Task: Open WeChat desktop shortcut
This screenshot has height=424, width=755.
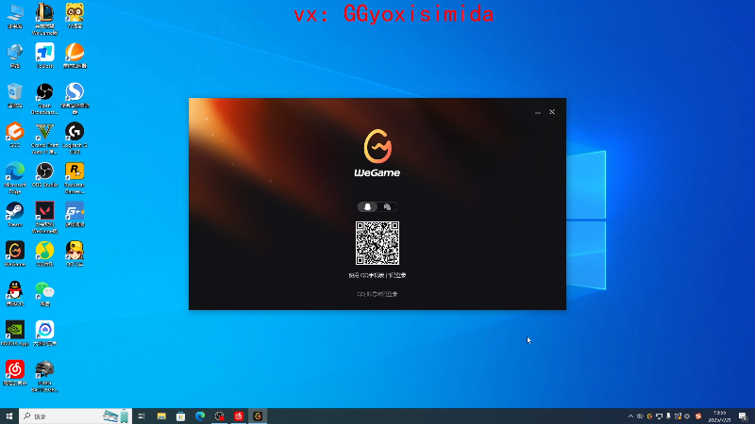Action: coord(44,294)
